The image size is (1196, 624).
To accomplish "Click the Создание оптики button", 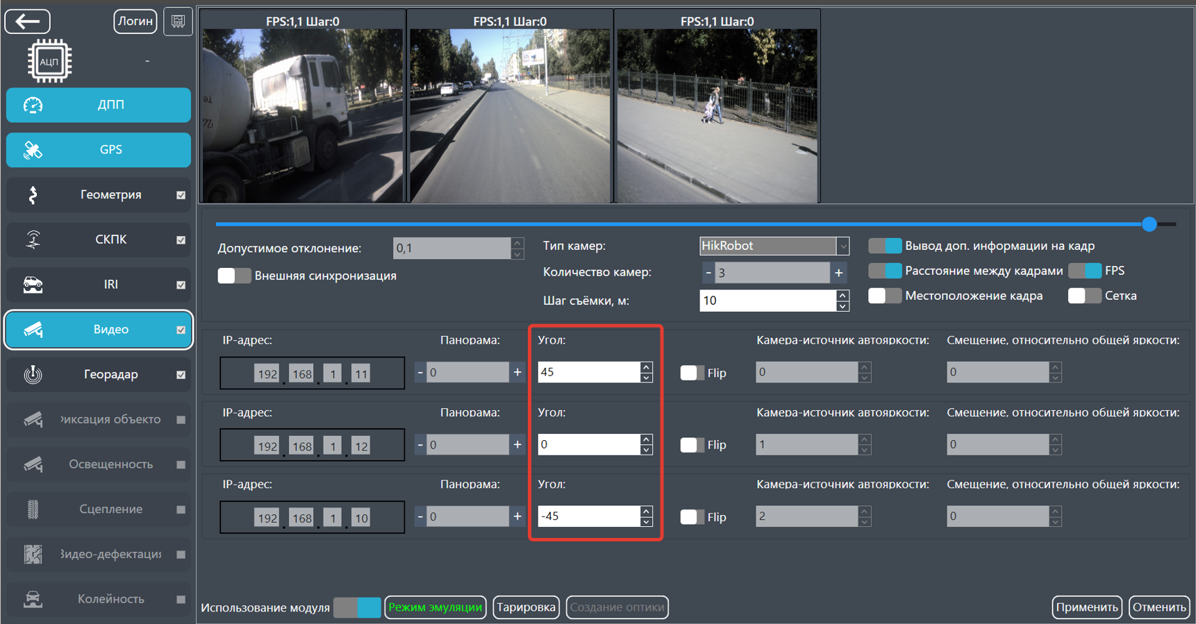I will tap(617, 607).
